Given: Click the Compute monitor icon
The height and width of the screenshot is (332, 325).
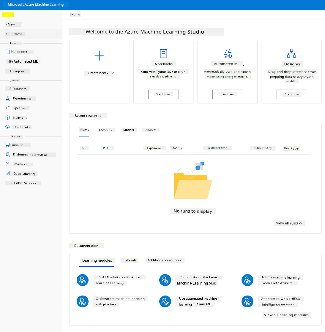Looking at the screenshot, I should click(7, 145).
